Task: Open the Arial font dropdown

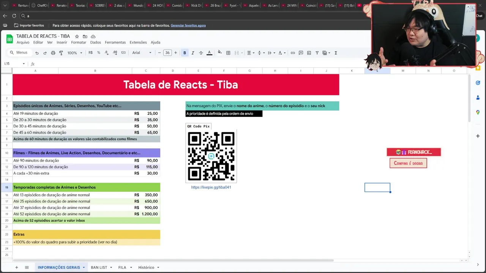Action: coord(142,53)
